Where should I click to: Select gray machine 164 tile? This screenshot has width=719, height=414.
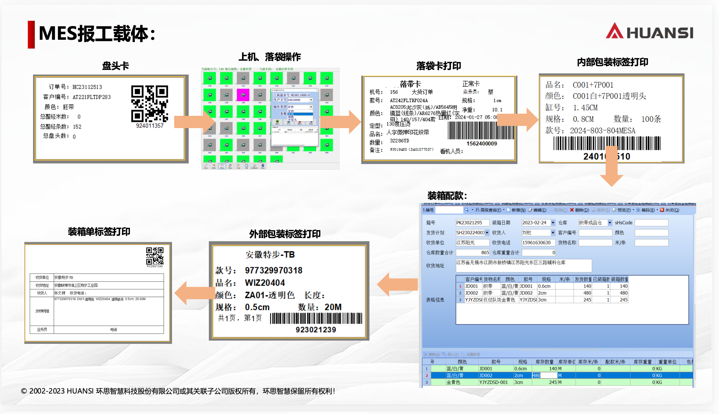point(243,145)
